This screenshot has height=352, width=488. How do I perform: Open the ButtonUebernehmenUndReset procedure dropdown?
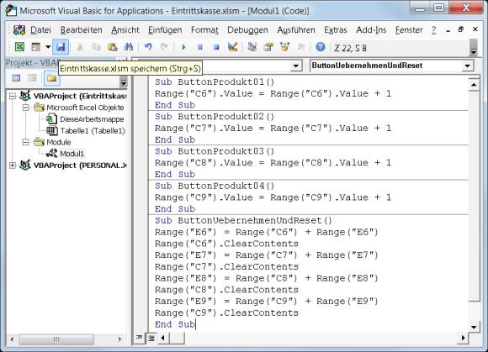pyautogui.click(x=467, y=66)
